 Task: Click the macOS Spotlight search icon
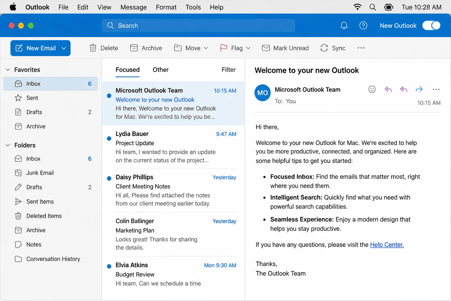(x=373, y=7)
